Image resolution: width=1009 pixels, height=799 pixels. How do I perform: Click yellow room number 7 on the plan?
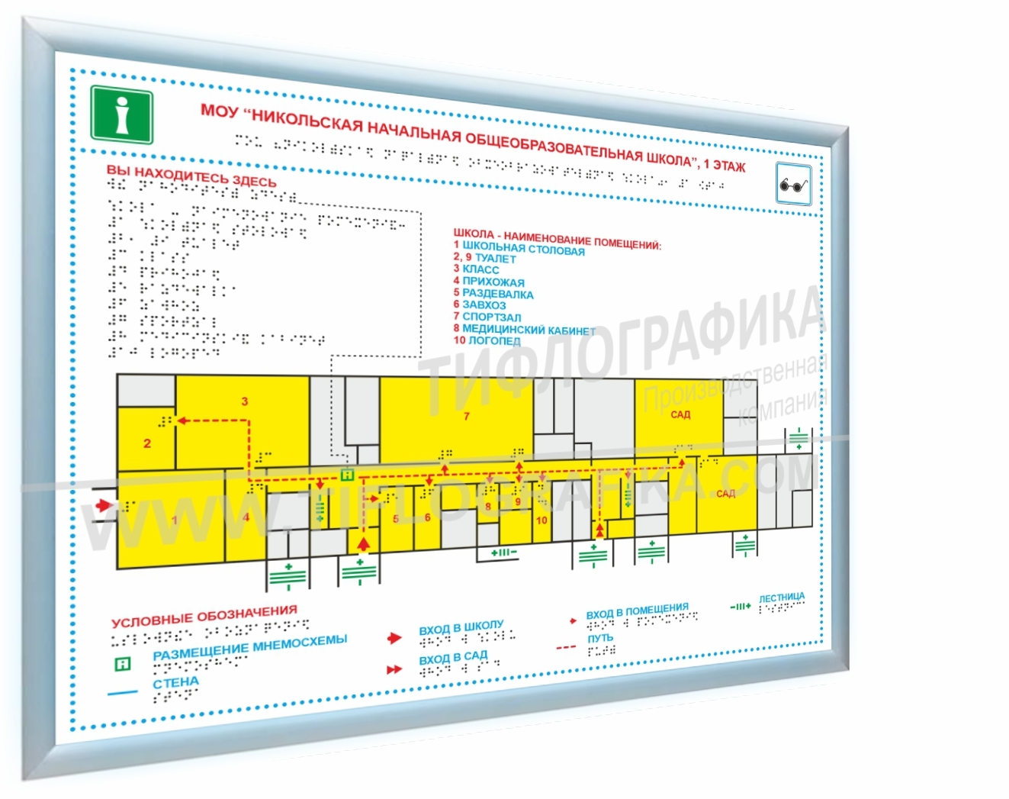point(466,416)
